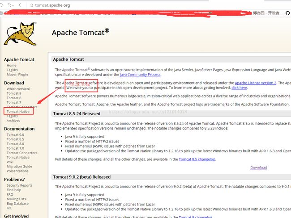This screenshot has width=291, height=218.
Task: Click the Apache Tomcat content section header
Action: 68,59
